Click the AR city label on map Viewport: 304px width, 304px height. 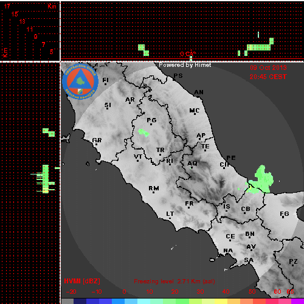click(x=130, y=100)
